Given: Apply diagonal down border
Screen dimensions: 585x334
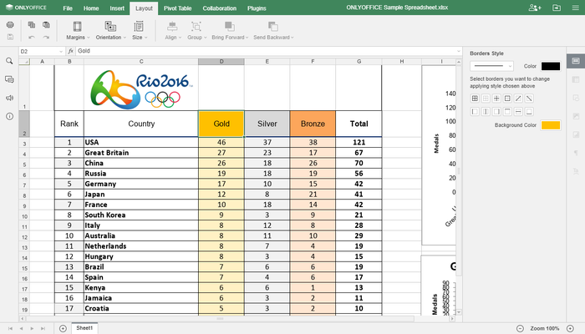Looking at the screenshot, I should 529,99.
